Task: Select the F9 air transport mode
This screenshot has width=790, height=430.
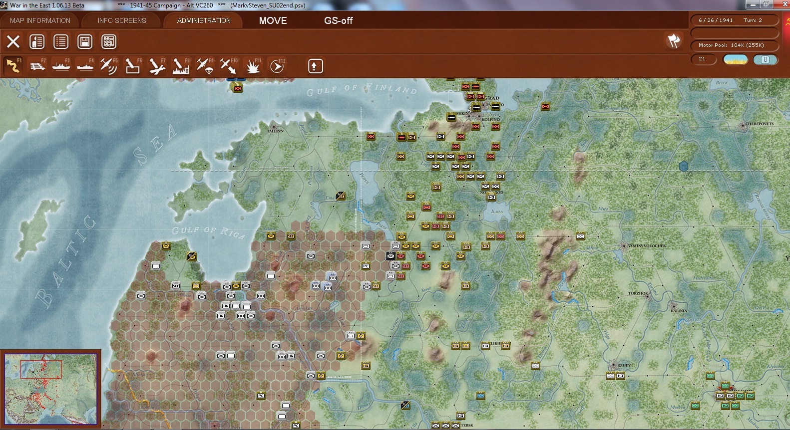Action: [205, 66]
